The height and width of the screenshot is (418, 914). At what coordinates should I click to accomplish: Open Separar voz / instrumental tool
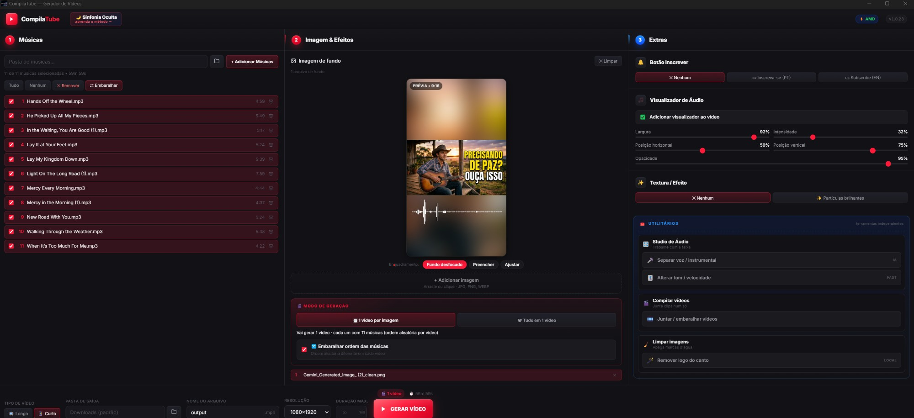click(x=771, y=260)
